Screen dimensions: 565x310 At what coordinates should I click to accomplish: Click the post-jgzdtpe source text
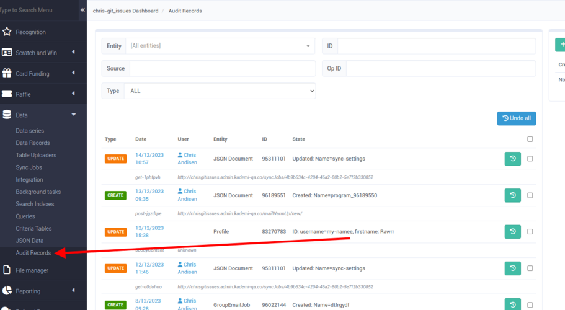(x=148, y=213)
